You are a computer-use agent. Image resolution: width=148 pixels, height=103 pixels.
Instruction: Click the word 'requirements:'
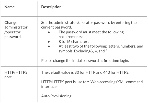(x=71, y=37)
